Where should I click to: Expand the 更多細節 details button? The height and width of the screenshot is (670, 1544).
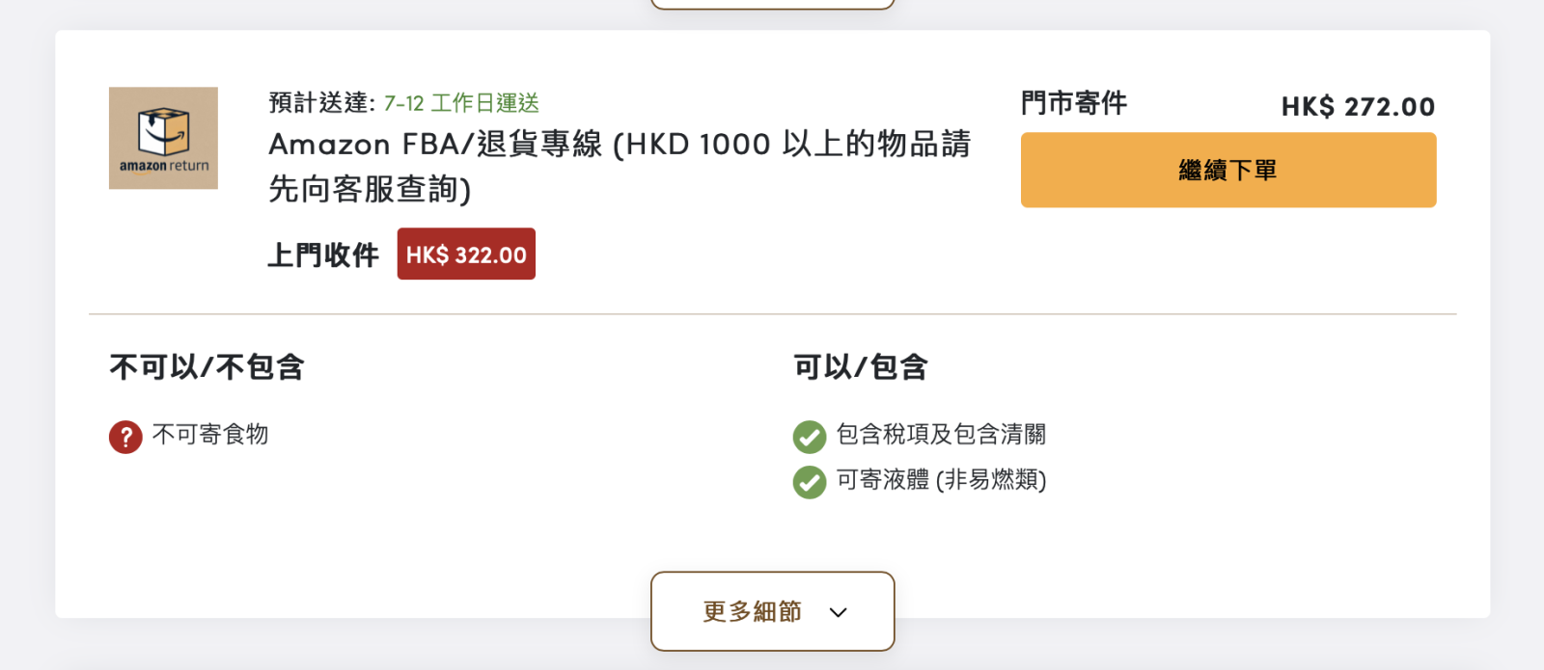[x=773, y=611]
